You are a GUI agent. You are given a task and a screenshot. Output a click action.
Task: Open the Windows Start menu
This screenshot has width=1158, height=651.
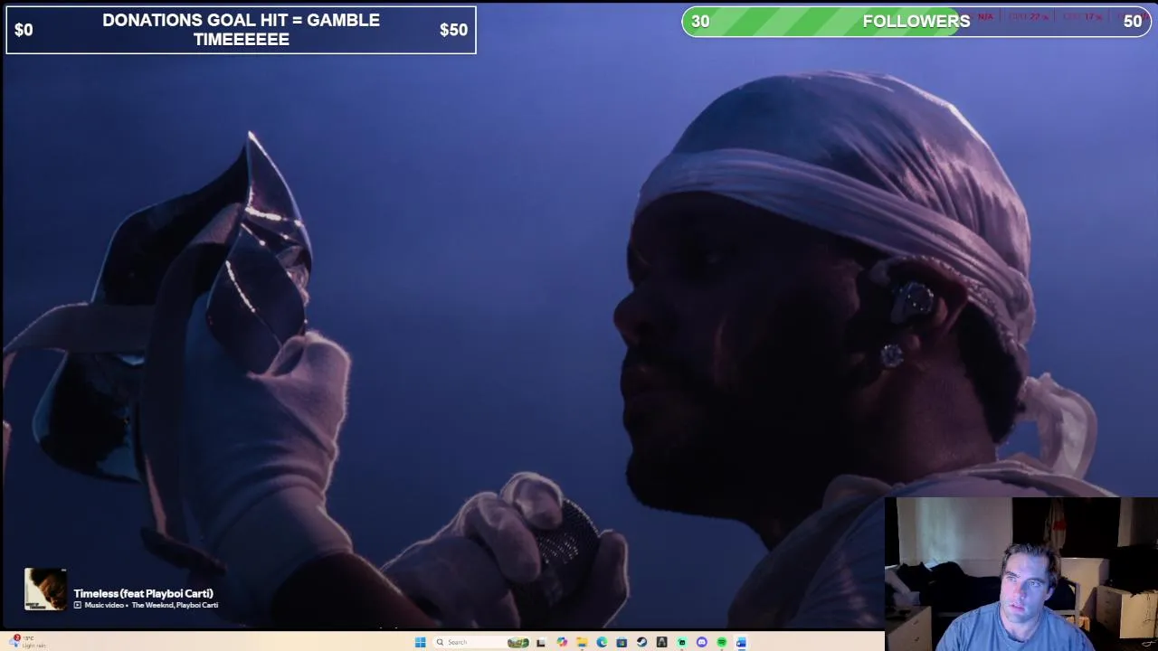pos(420,642)
